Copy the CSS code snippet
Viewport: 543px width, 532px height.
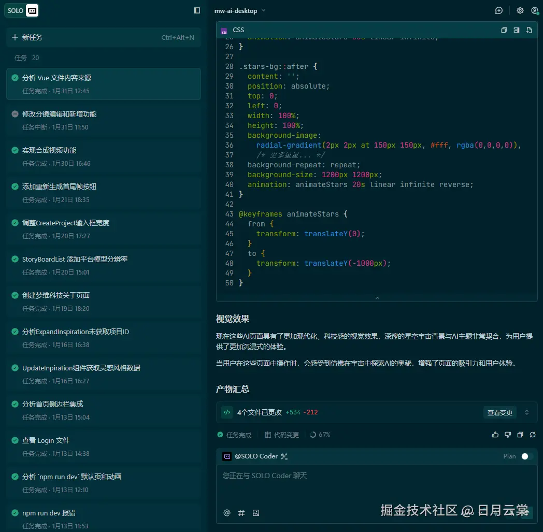504,30
